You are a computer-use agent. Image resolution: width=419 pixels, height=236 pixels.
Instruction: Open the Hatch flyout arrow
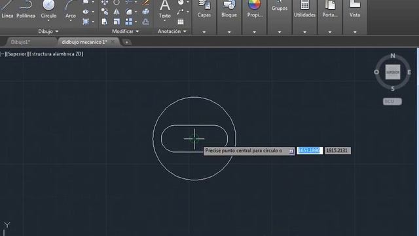pos(93,22)
